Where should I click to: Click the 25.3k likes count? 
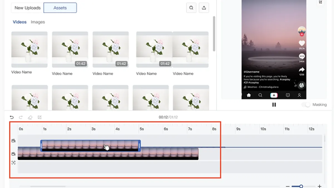[x=302, y=48]
